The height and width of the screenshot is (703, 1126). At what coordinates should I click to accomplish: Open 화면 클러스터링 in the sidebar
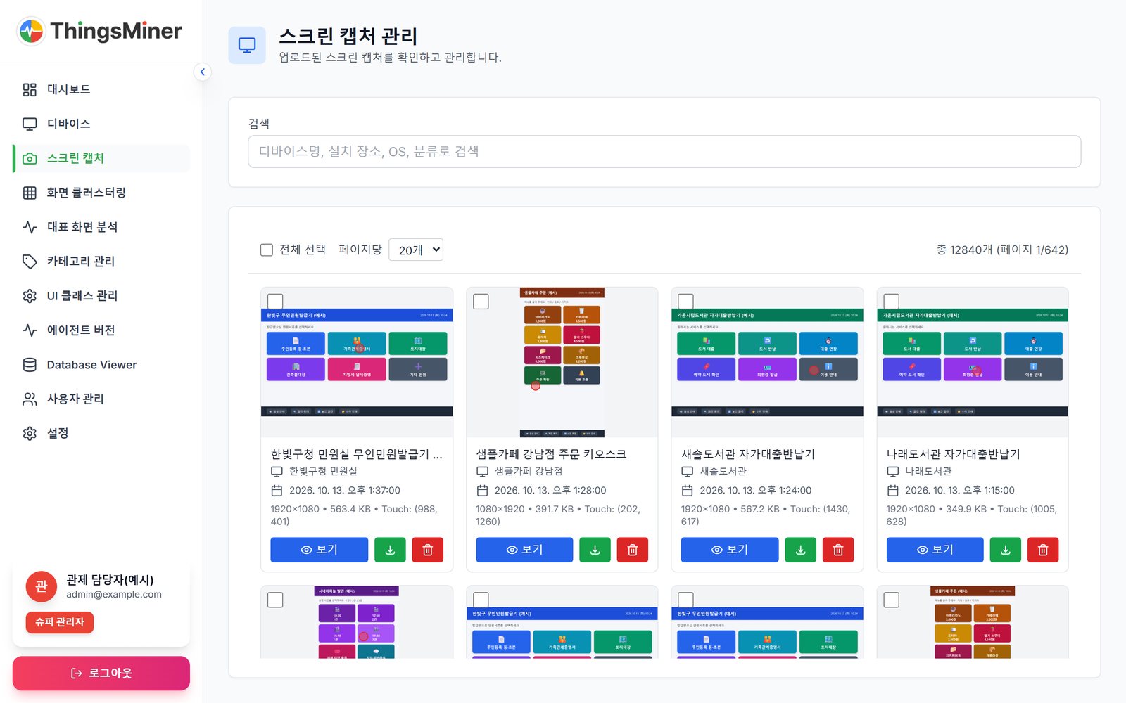pyautogui.click(x=101, y=193)
